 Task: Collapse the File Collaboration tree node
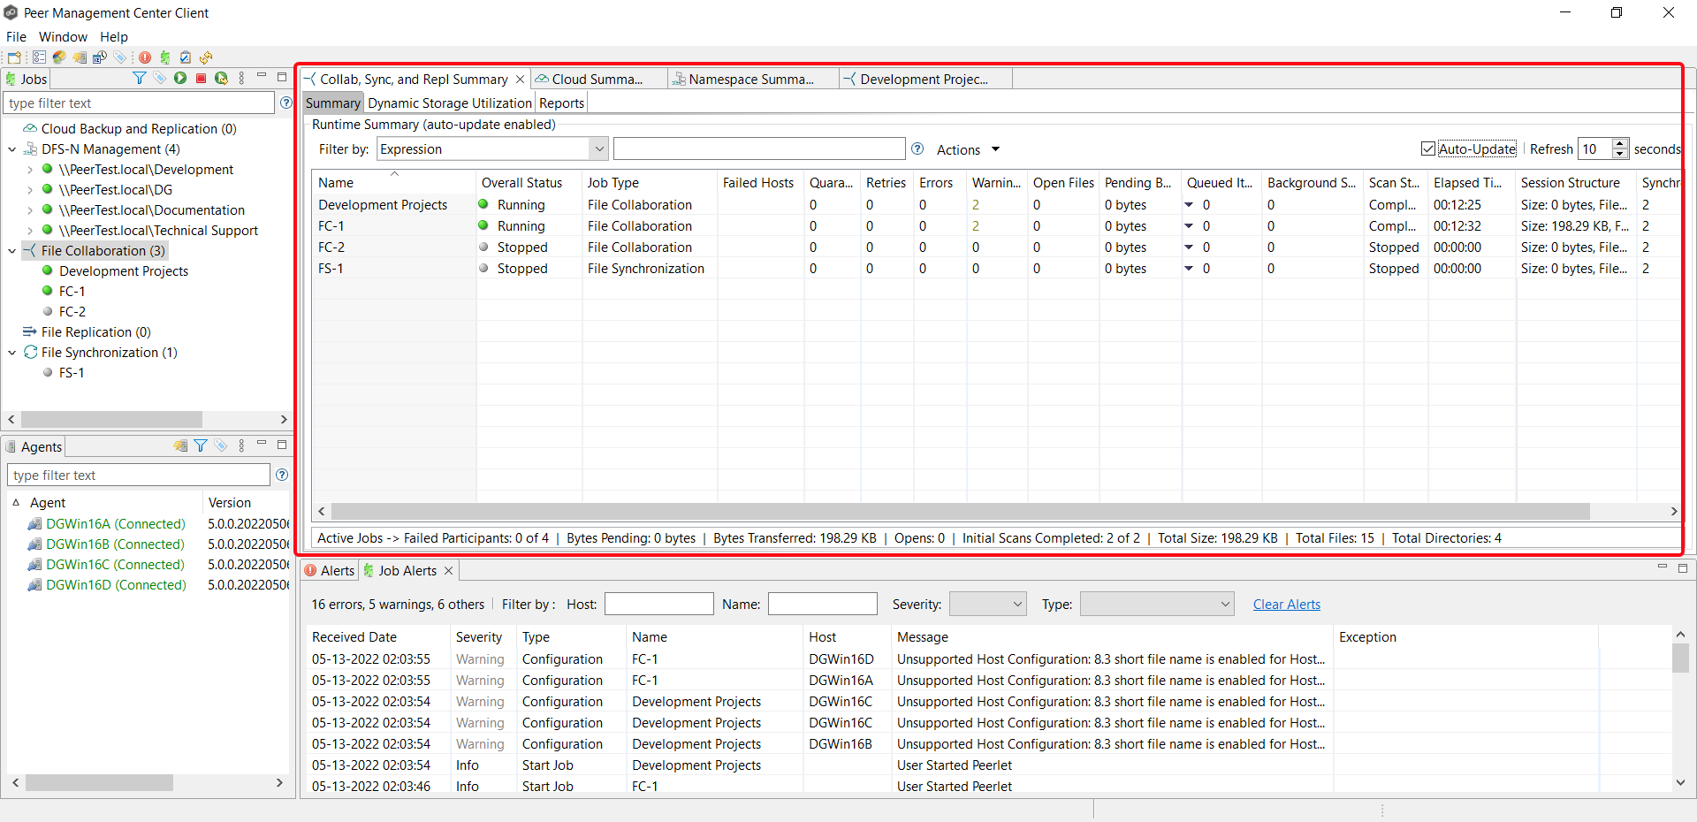coord(12,251)
